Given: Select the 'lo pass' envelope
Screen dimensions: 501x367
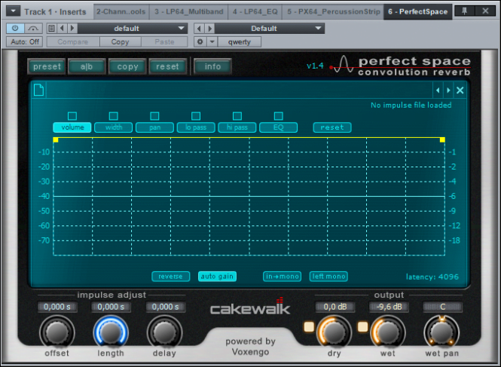Looking at the screenshot, I should pos(196,127).
